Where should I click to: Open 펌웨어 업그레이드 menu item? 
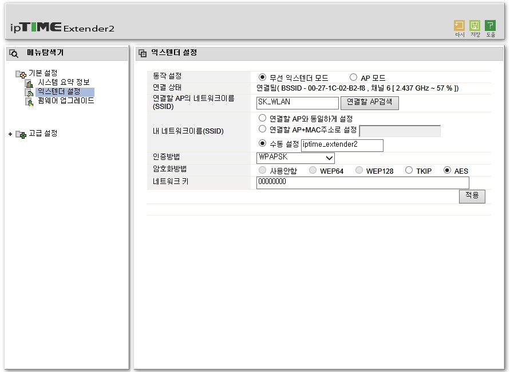pos(66,101)
